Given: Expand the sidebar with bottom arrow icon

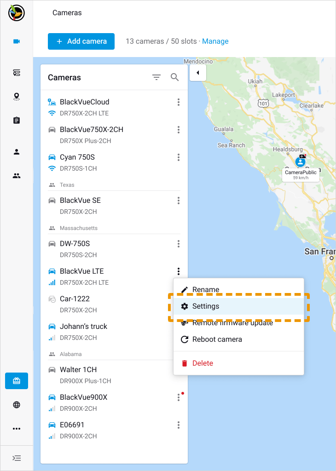Looking at the screenshot, I should coord(17,458).
